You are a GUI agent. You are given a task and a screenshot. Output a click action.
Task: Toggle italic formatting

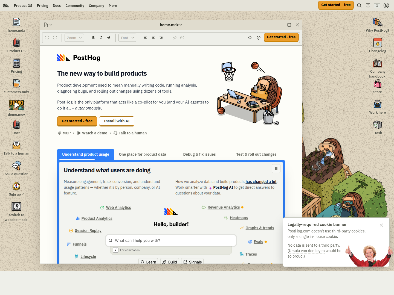pos(101,38)
